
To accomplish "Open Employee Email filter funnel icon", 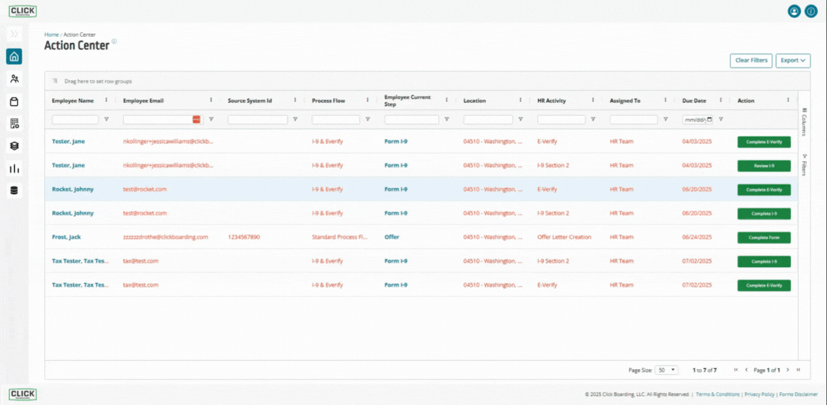I will (211, 119).
